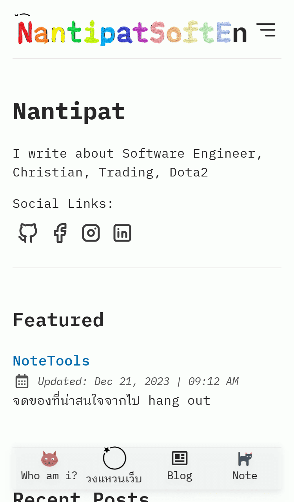Switch to the Blog tab label
294x502 pixels.
(x=180, y=476)
